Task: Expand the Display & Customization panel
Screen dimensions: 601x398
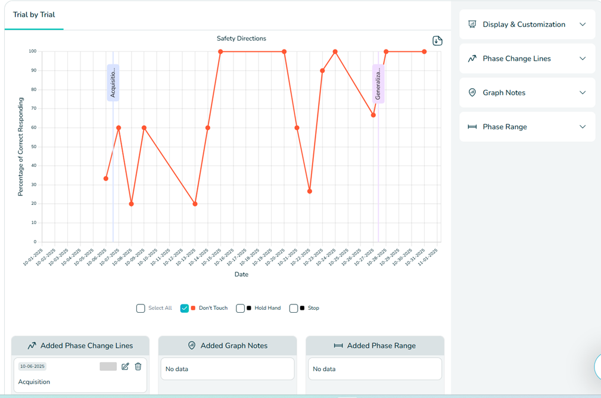Action: click(583, 24)
